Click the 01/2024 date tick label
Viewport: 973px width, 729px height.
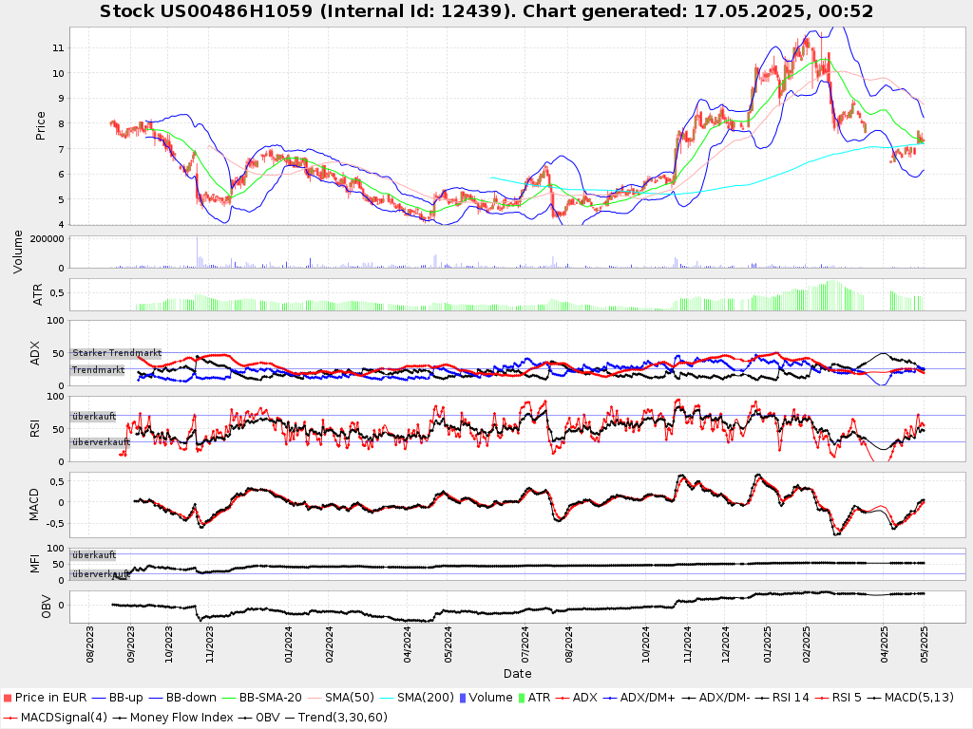289,645
